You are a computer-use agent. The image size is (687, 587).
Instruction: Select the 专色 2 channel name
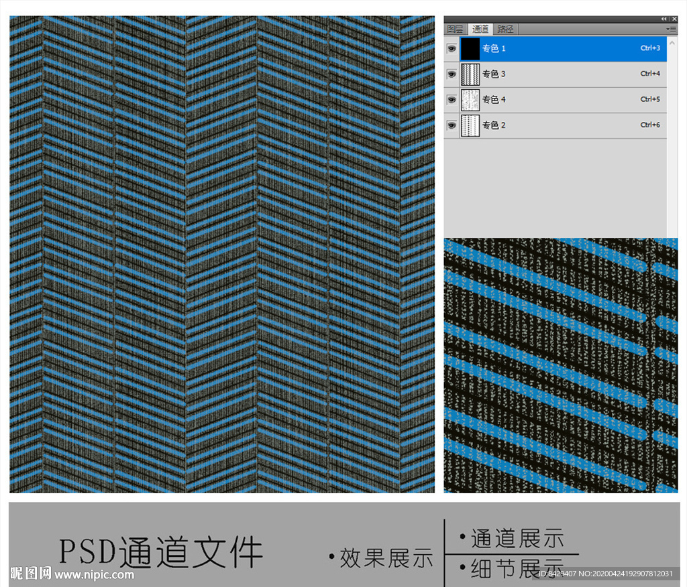(494, 125)
